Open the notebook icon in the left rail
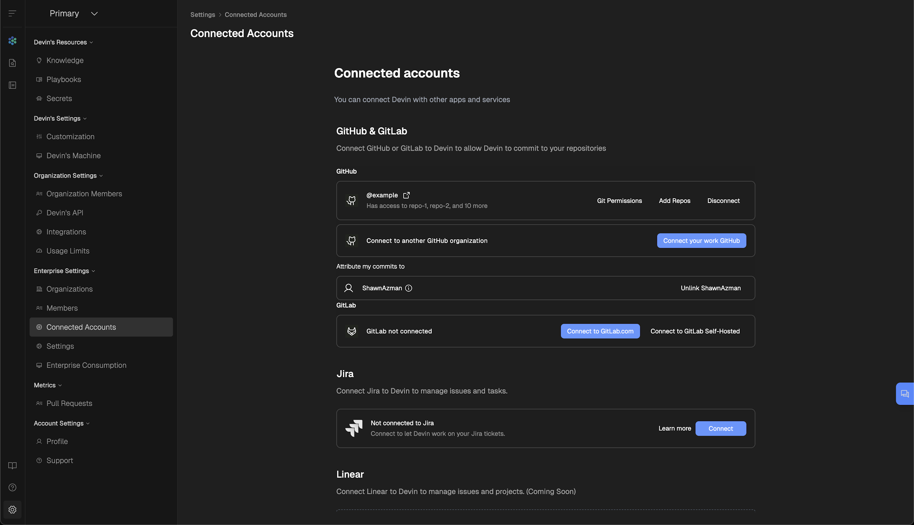 click(x=12, y=85)
